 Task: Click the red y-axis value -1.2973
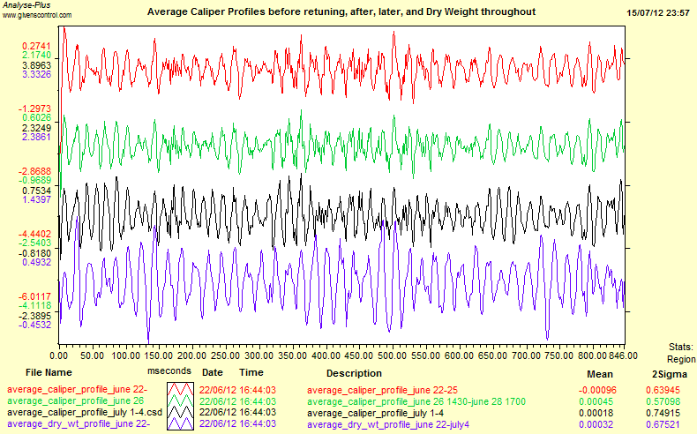point(34,108)
